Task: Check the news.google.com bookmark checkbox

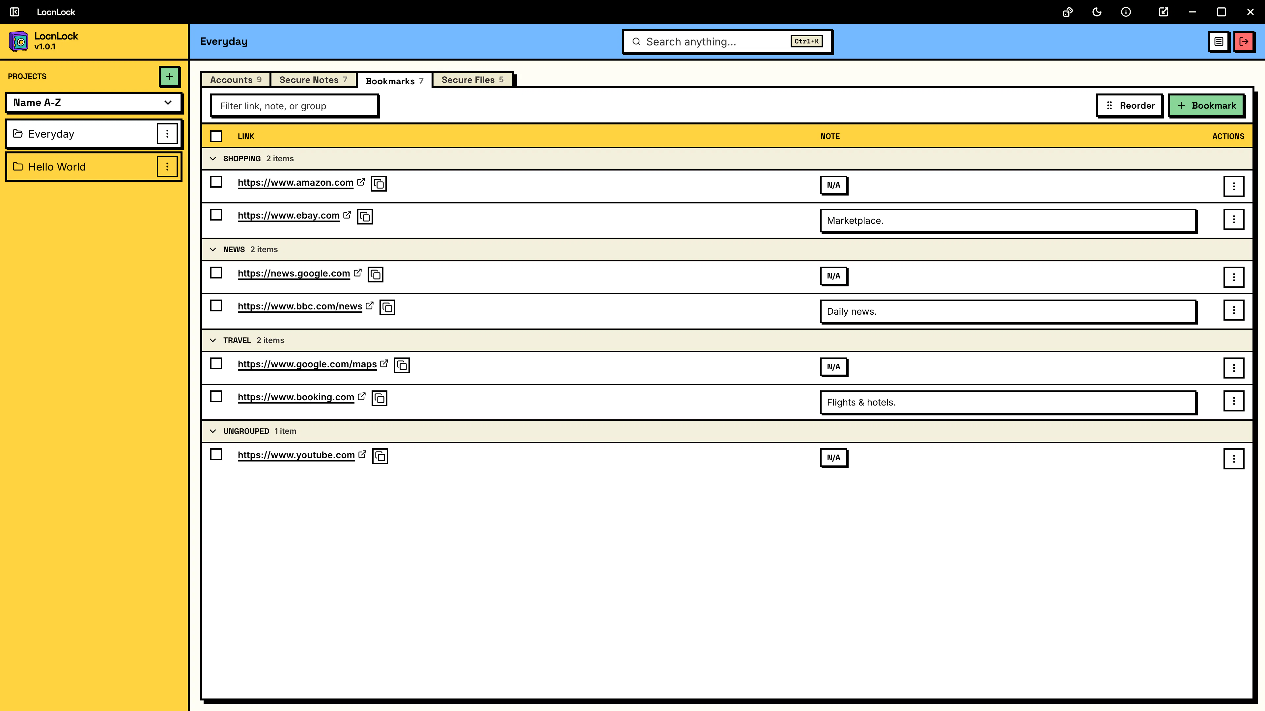Action: point(216,272)
